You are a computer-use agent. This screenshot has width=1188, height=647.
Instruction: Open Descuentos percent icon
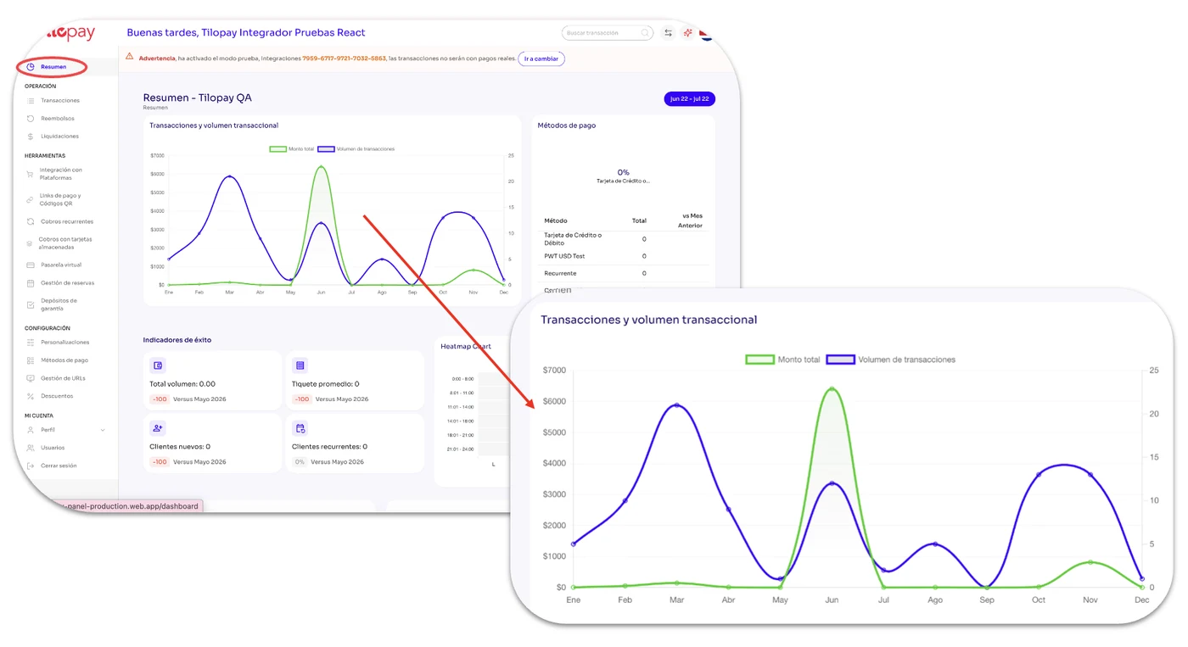(x=31, y=396)
